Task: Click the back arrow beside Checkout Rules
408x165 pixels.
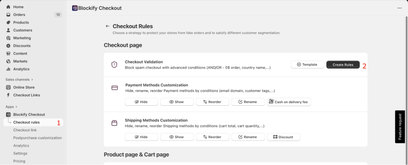Action: point(107,26)
